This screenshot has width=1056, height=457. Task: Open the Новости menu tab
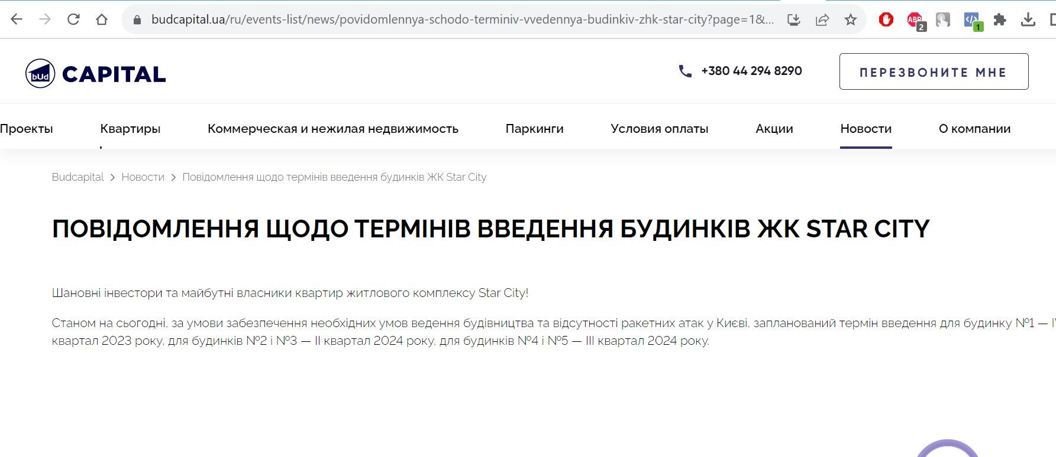(x=866, y=129)
